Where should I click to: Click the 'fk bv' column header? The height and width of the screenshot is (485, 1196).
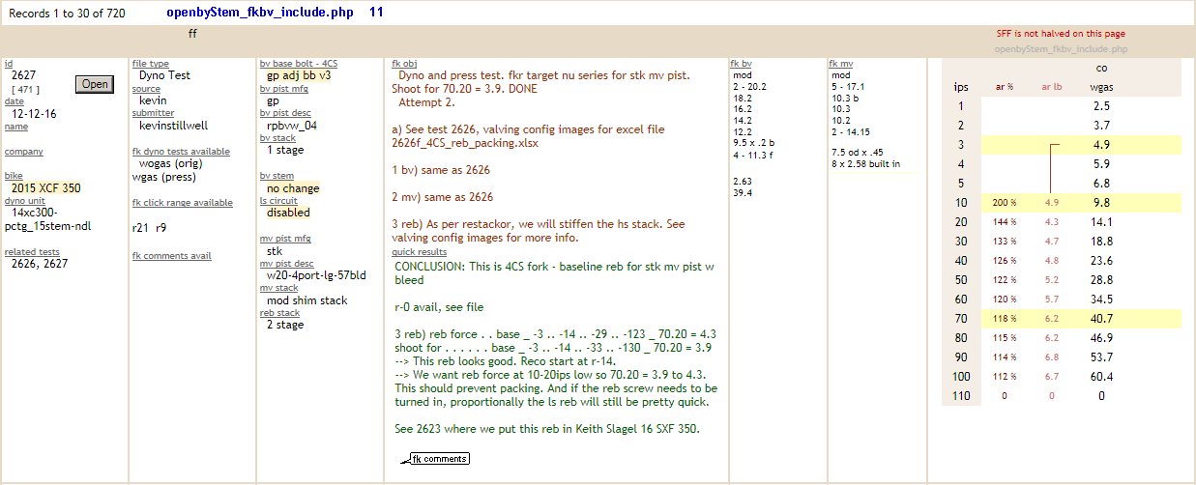pos(742,64)
